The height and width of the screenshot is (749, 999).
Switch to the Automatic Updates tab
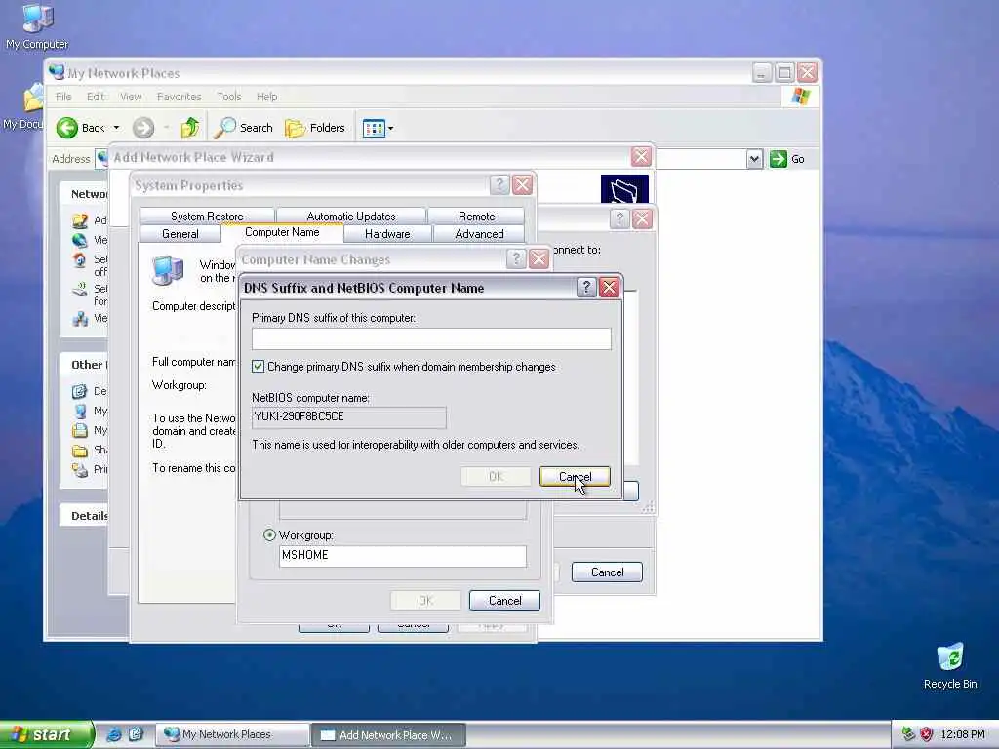(351, 216)
